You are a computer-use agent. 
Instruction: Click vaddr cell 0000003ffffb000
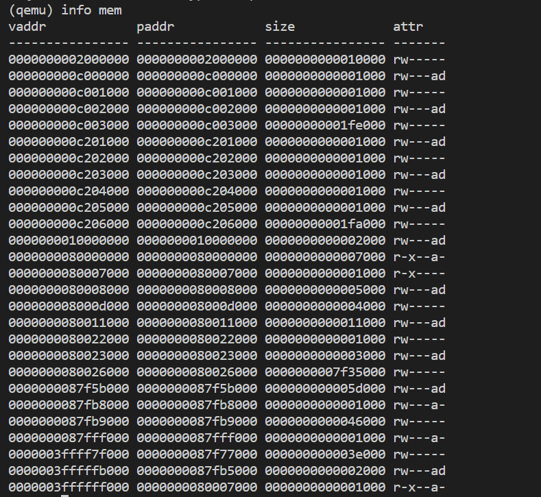tap(69, 471)
